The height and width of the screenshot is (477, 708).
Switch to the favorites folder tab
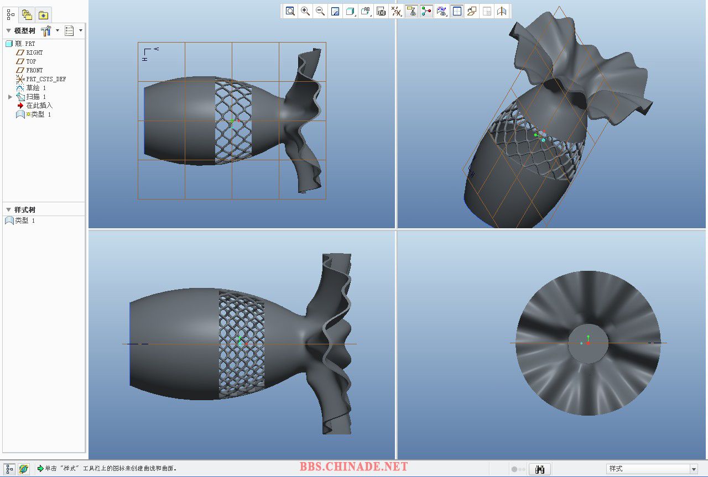[43, 15]
